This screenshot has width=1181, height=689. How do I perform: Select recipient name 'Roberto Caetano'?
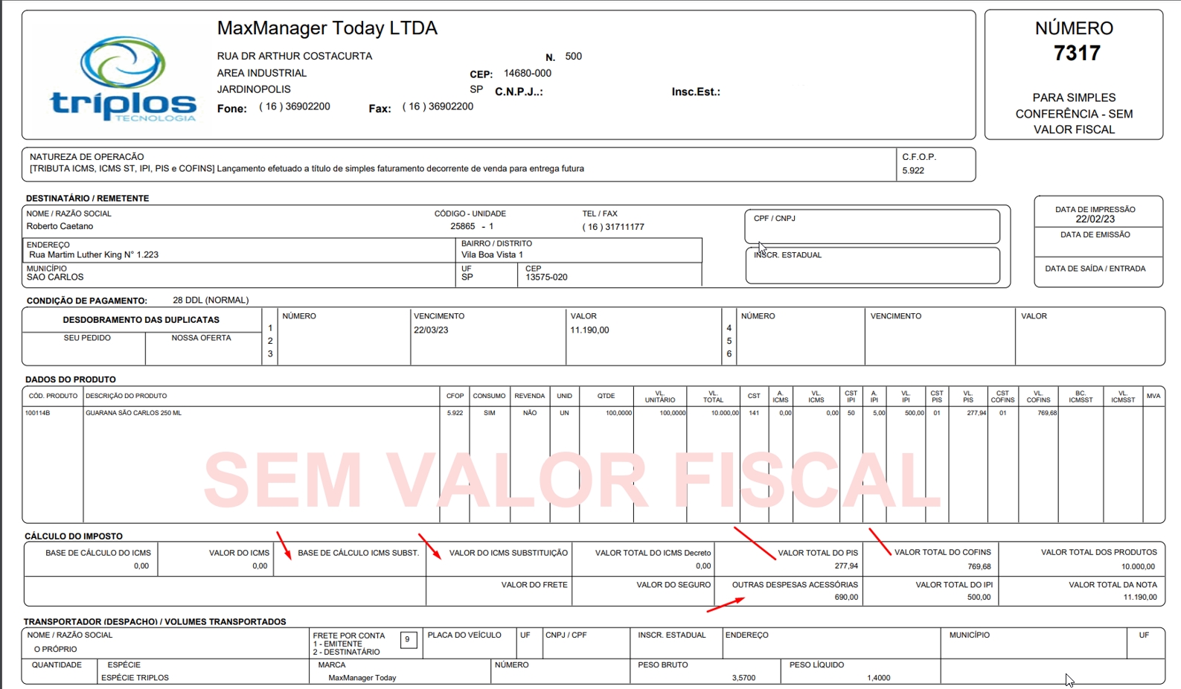[60, 226]
